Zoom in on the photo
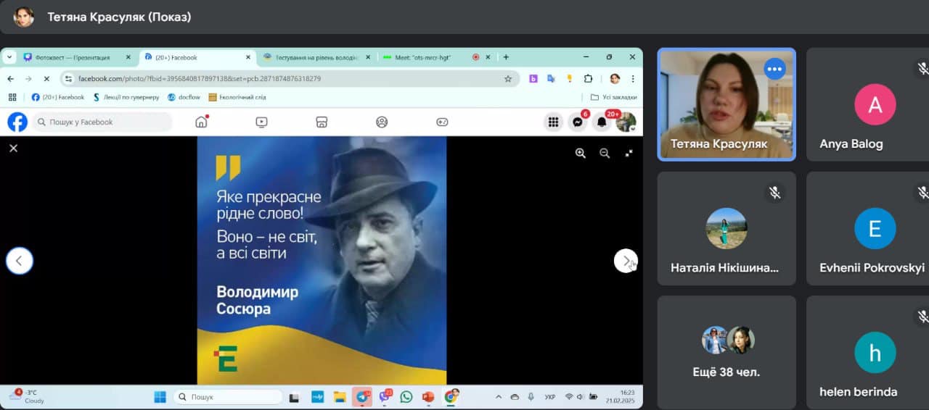The width and height of the screenshot is (929, 410). [x=580, y=153]
